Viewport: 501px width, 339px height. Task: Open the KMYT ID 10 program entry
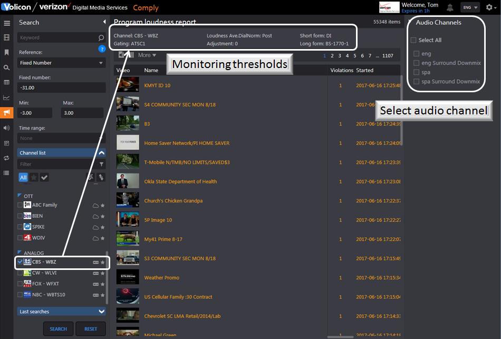tap(157, 85)
